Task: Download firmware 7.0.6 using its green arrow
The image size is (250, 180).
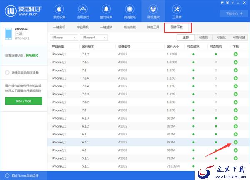Action: [x=236, y=78]
